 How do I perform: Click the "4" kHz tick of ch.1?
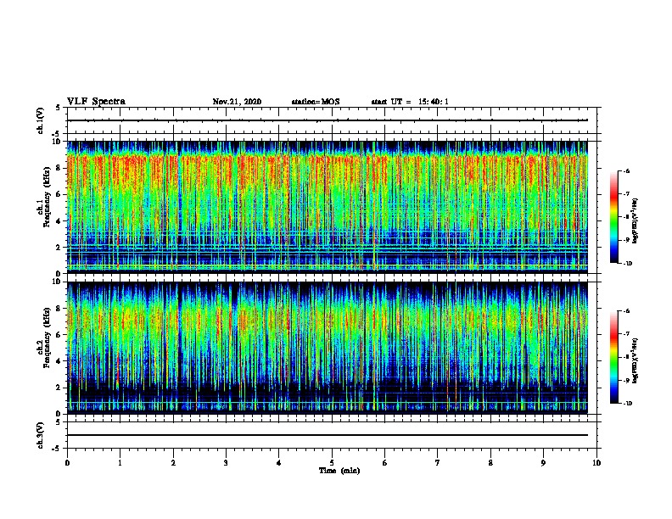click(59, 221)
